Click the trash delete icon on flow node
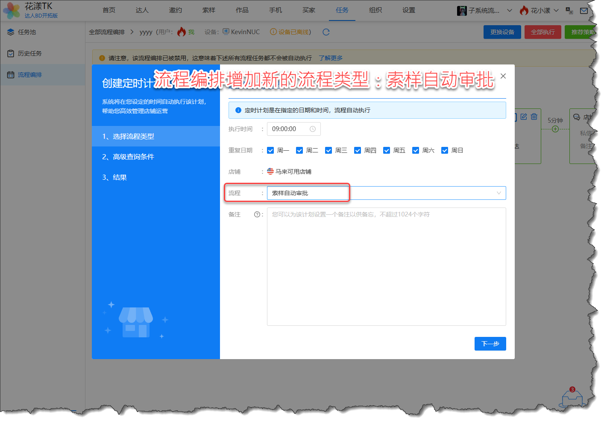The height and width of the screenshot is (424, 607). (x=534, y=117)
